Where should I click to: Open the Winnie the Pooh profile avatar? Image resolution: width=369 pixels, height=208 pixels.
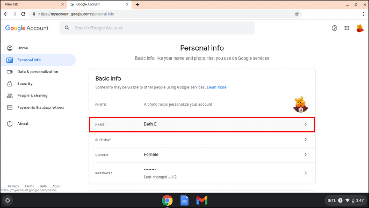pyautogui.click(x=360, y=28)
